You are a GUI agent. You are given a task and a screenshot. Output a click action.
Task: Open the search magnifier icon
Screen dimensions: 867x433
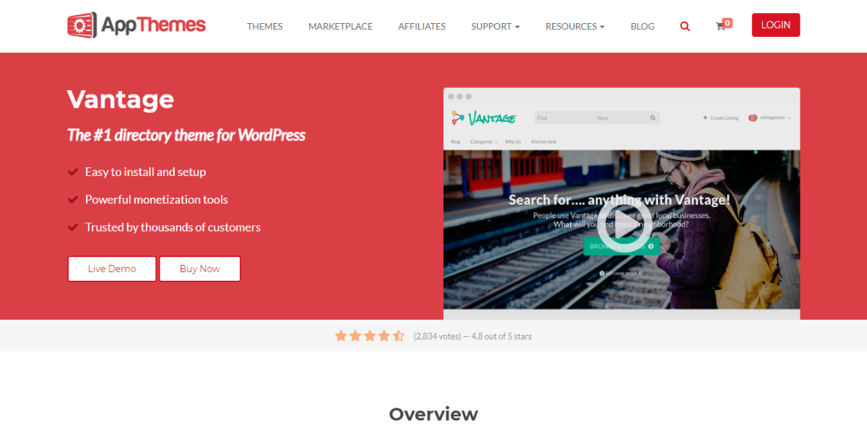[x=685, y=26]
